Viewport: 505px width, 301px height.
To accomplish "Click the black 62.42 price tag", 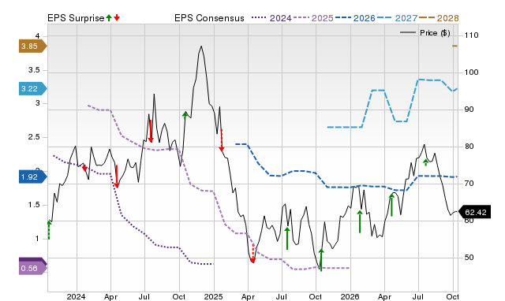I will pos(474,212).
